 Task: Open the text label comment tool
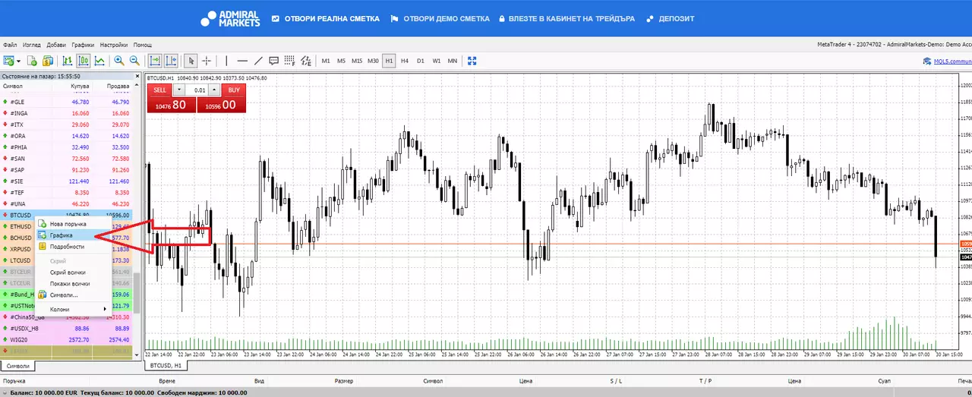tap(273, 61)
